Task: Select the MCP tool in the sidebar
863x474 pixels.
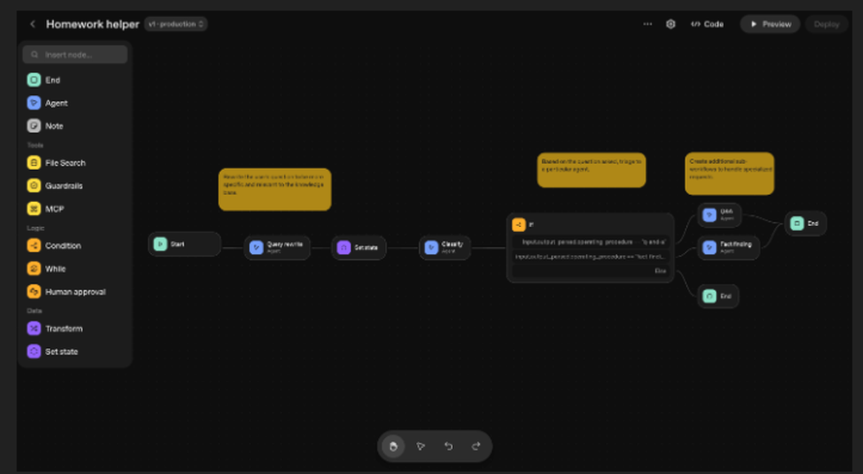Action: click(75, 209)
